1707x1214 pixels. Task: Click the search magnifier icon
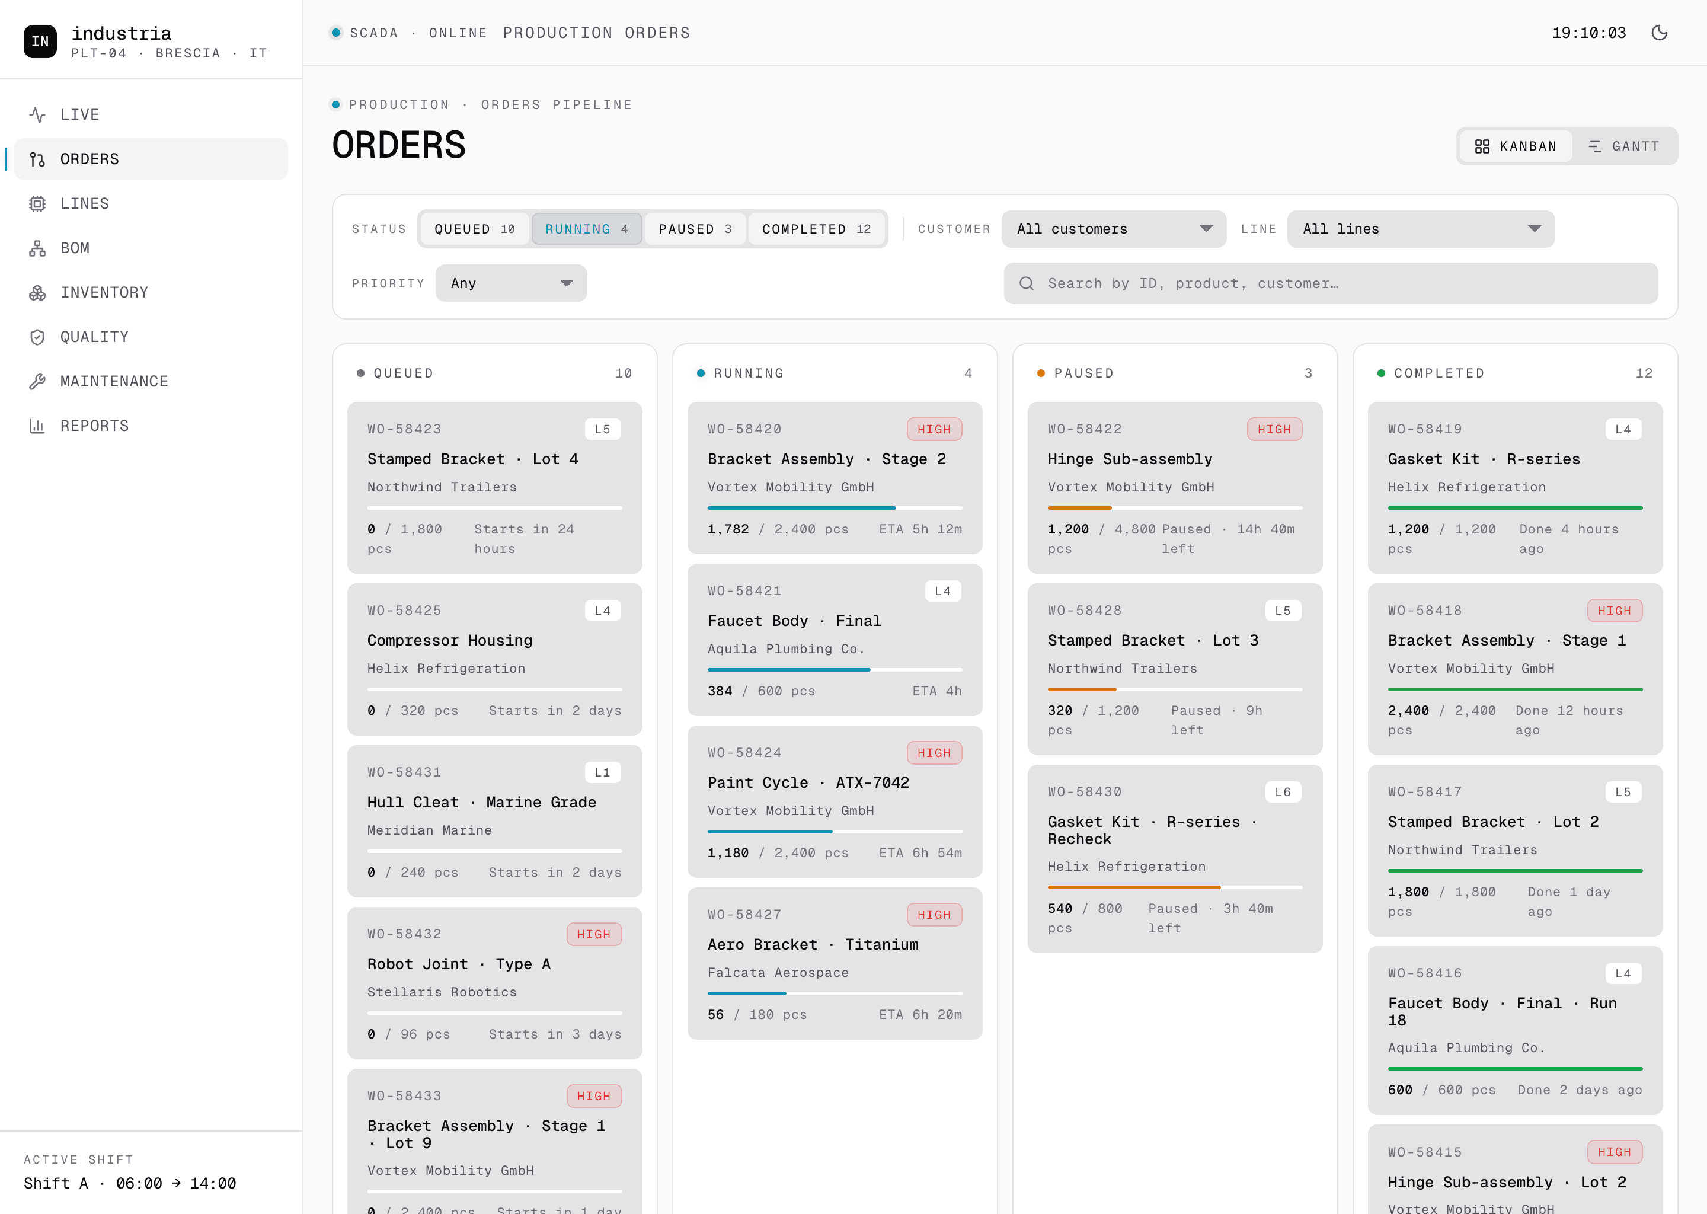tap(1027, 283)
